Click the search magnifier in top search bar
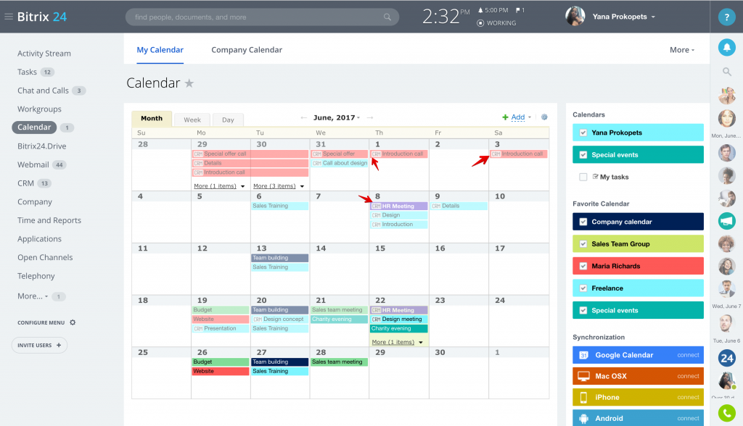 coord(387,17)
